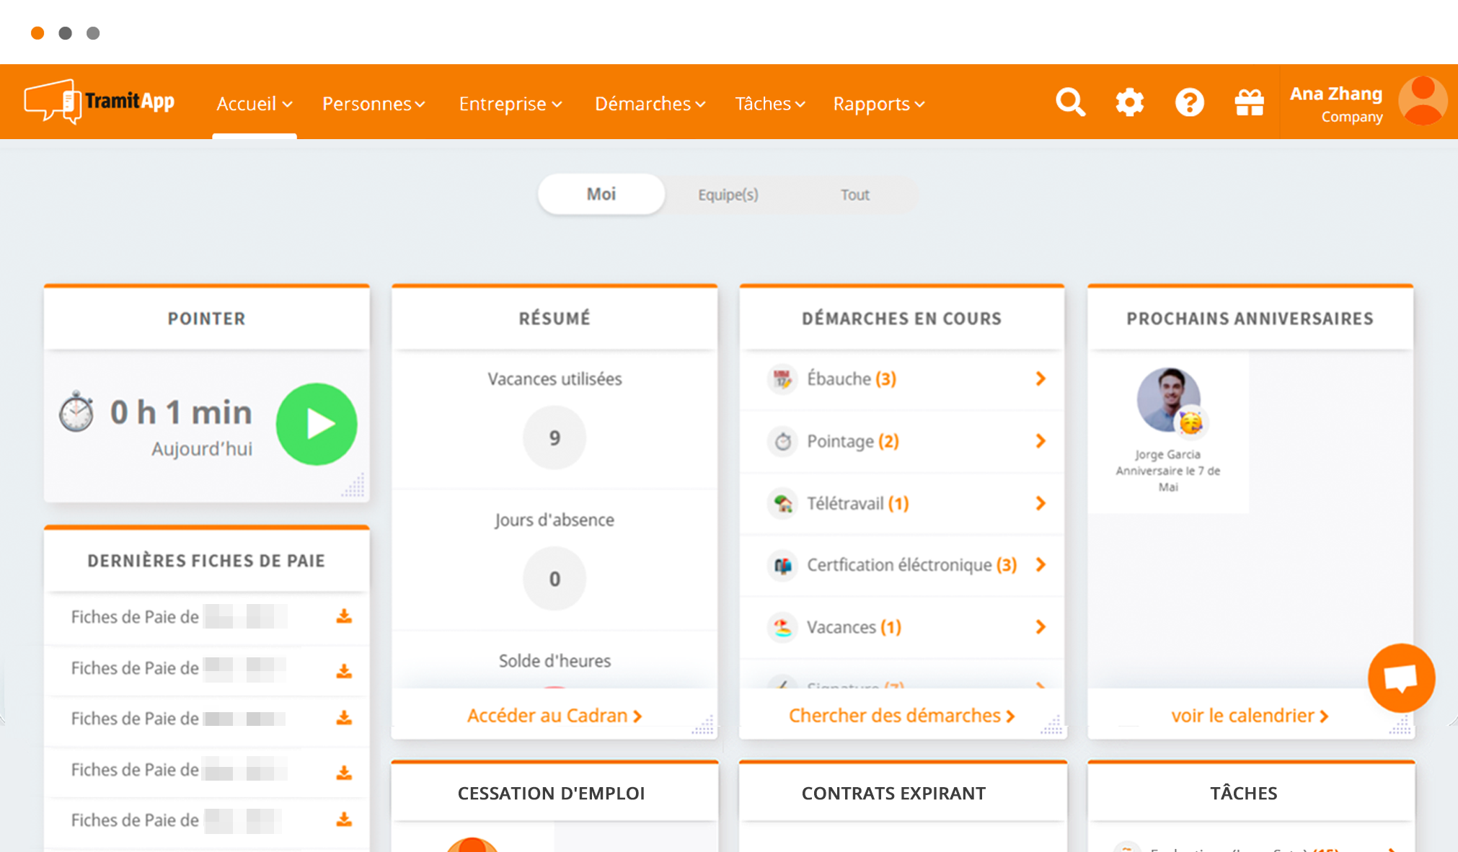Screen dimensions: 1458x852
Task: Click Dernières fiches de paie header
Action: tap(206, 561)
